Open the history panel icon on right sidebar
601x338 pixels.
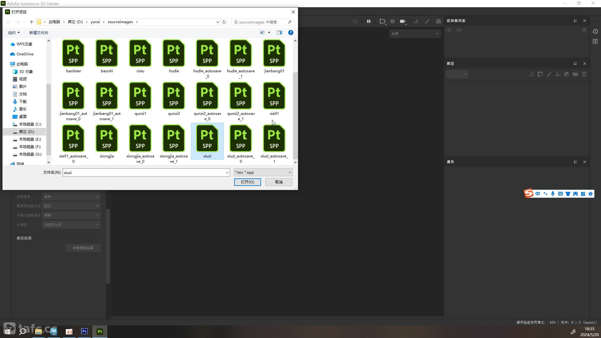click(595, 31)
